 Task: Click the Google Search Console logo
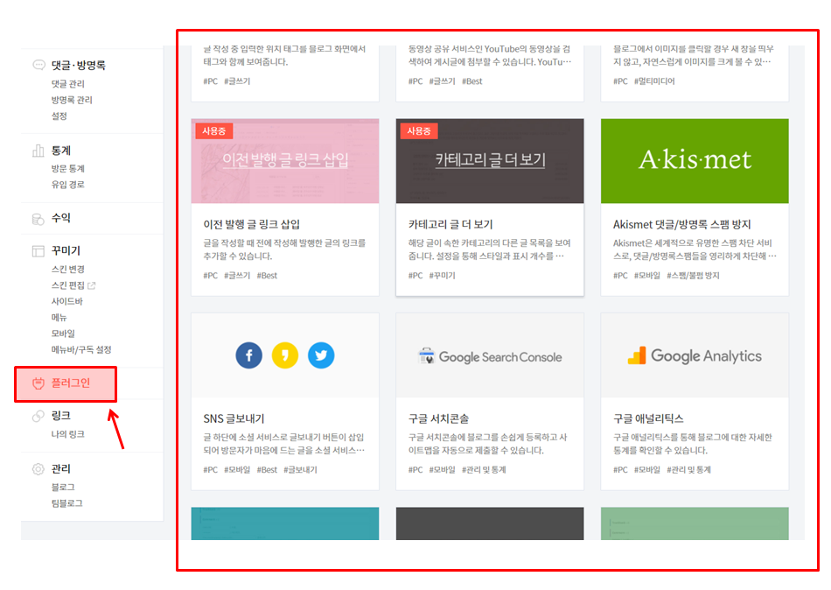pyautogui.click(x=490, y=356)
